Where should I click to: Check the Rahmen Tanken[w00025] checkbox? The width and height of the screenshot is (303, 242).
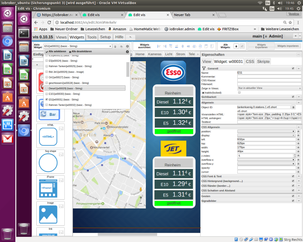[46, 66]
